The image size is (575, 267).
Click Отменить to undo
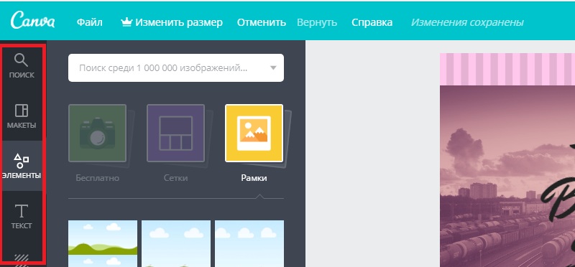tap(262, 22)
